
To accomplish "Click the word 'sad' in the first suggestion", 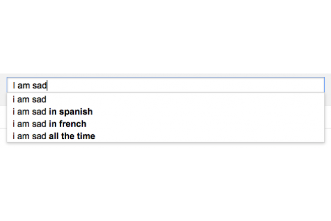I will (x=39, y=100).
